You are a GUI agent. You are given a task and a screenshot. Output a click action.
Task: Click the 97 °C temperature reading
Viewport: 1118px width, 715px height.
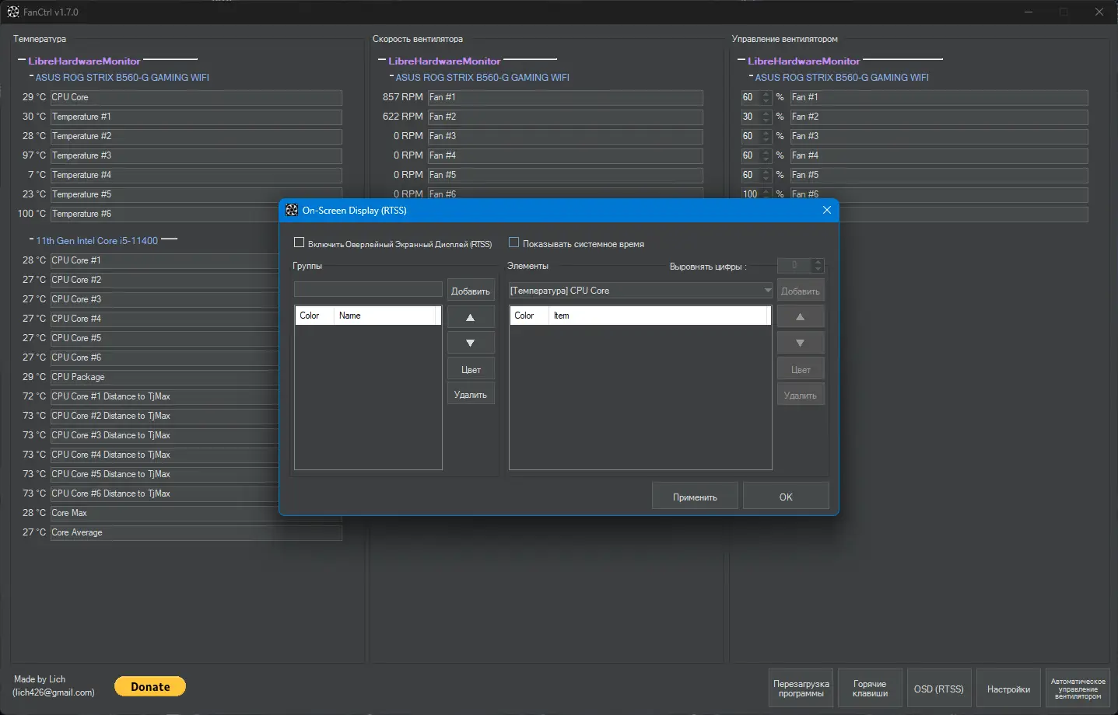pyautogui.click(x=34, y=155)
